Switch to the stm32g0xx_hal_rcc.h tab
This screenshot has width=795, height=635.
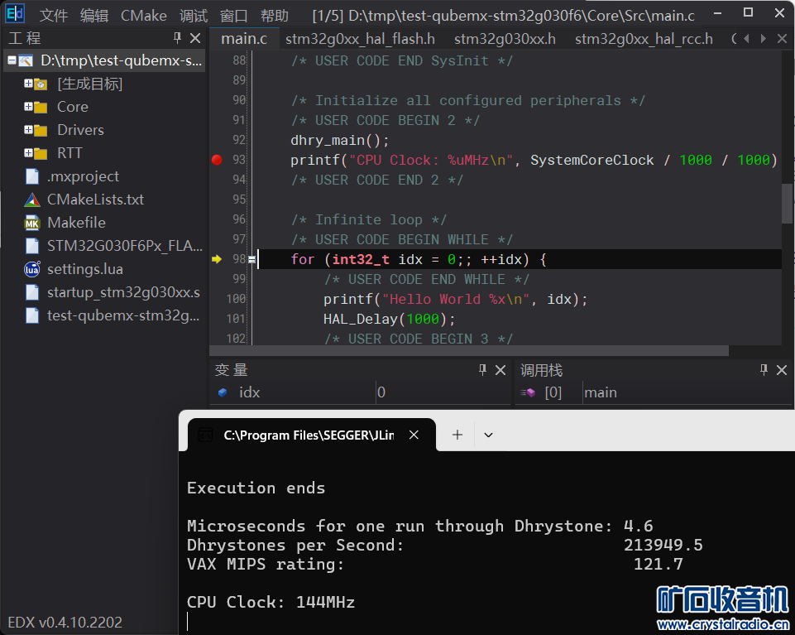(644, 39)
